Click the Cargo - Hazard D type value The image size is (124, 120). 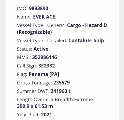[x=87, y=25]
